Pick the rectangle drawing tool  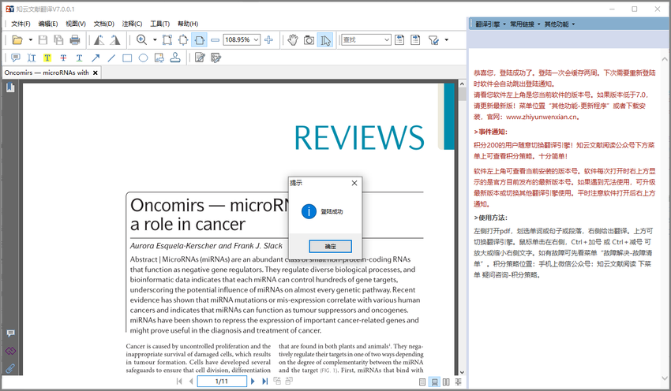(127, 58)
